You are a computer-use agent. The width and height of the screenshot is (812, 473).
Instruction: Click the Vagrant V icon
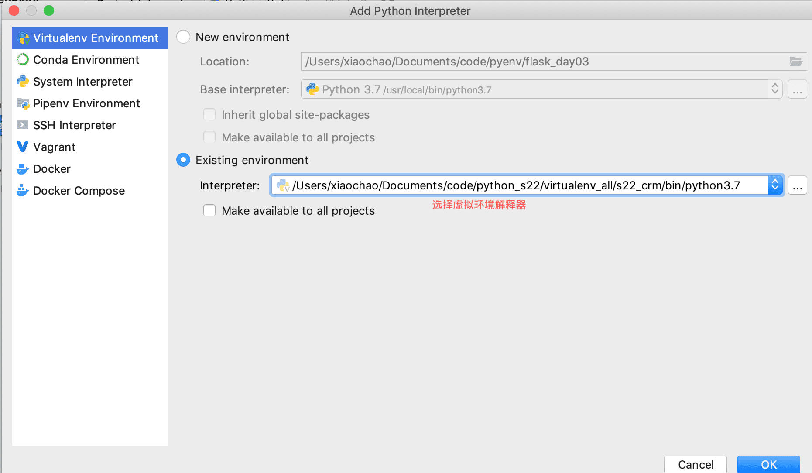(23, 147)
